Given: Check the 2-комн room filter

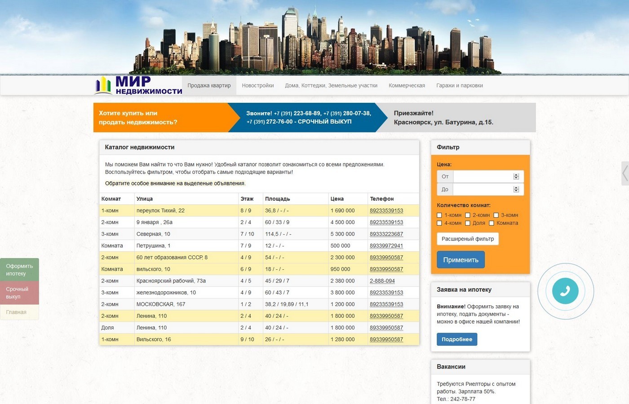Looking at the screenshot, I should pyautogui.click(x=468, y=215).
